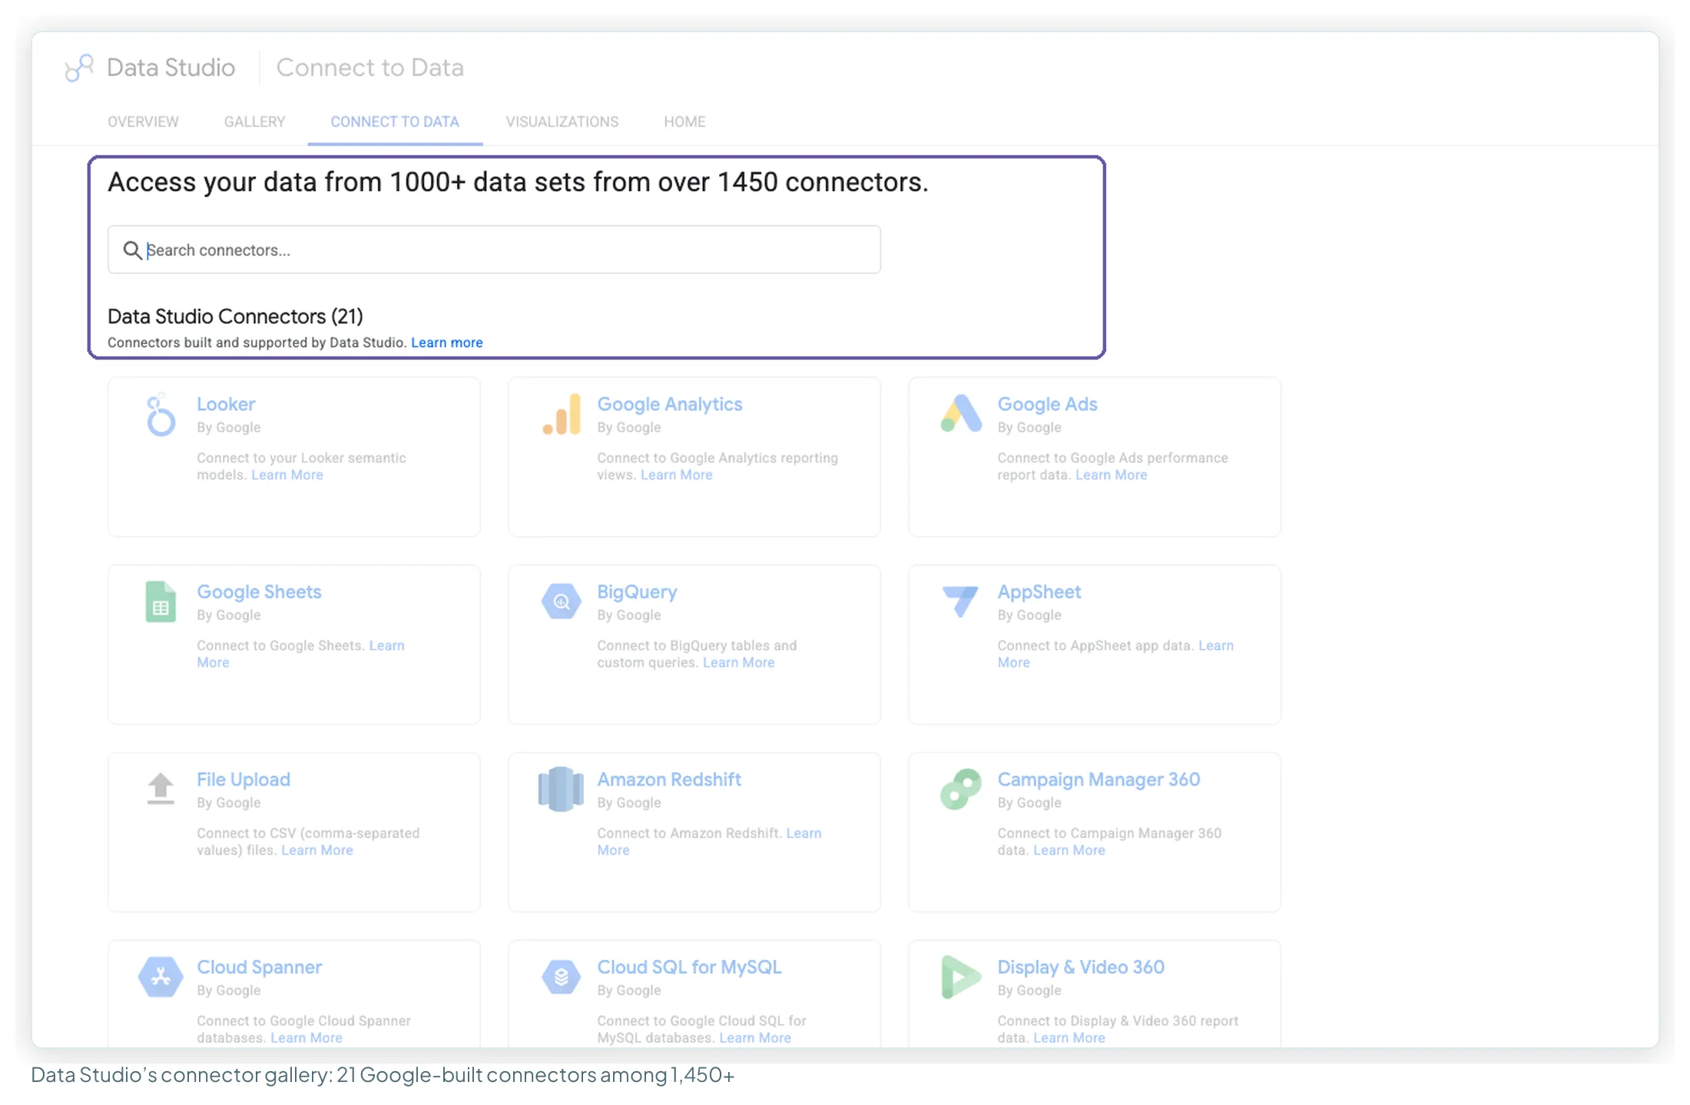Click the Data Studio Connectors (21) heading
Viewport: 1690px width, 1105px height.
click(235, 316)
